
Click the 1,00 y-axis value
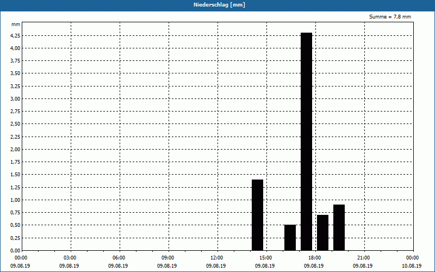point(15,200)
